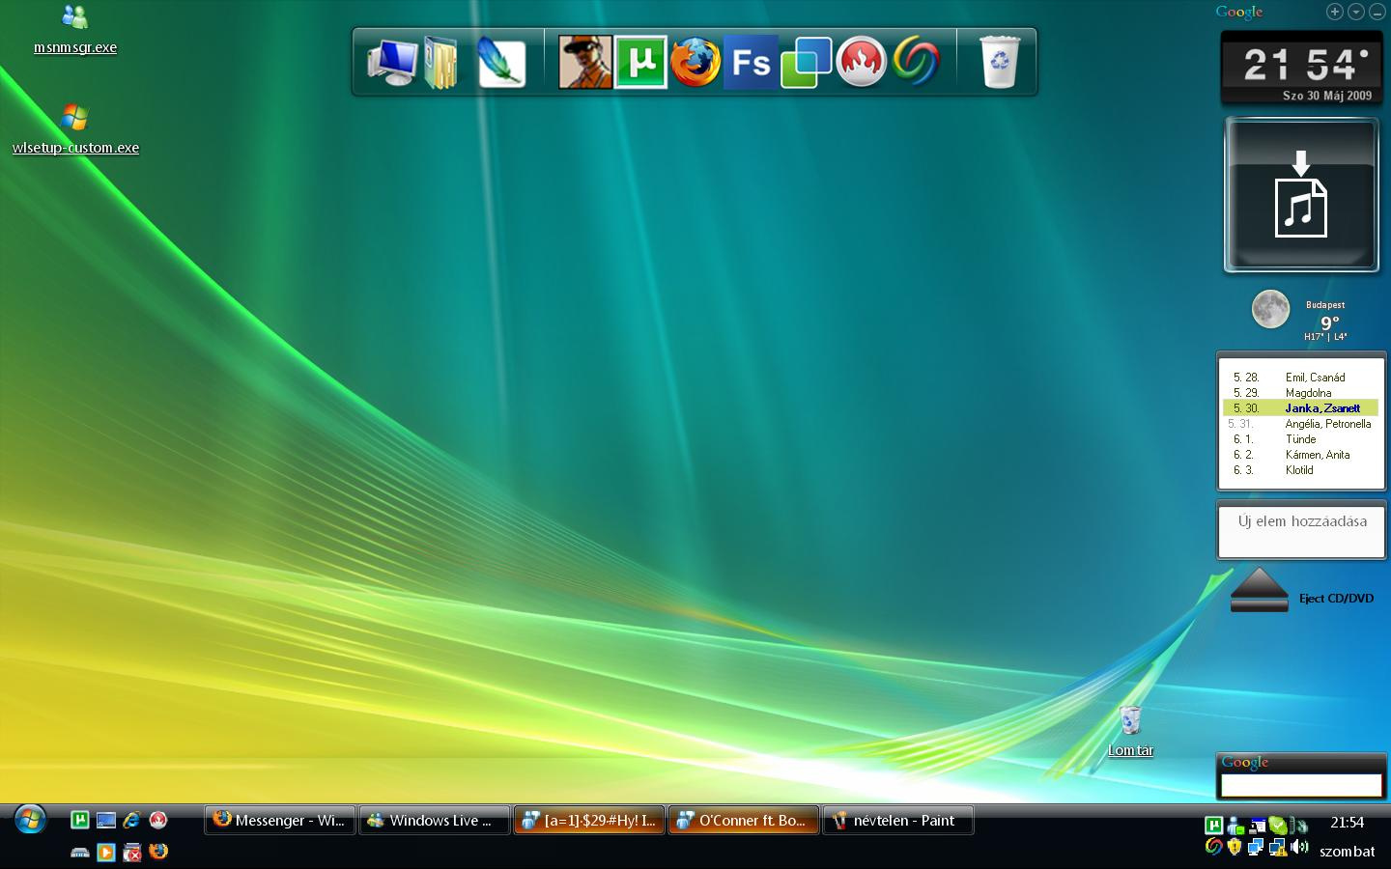
Task: Open the Documents folder icon in the dock
Action: click(441, 63)
